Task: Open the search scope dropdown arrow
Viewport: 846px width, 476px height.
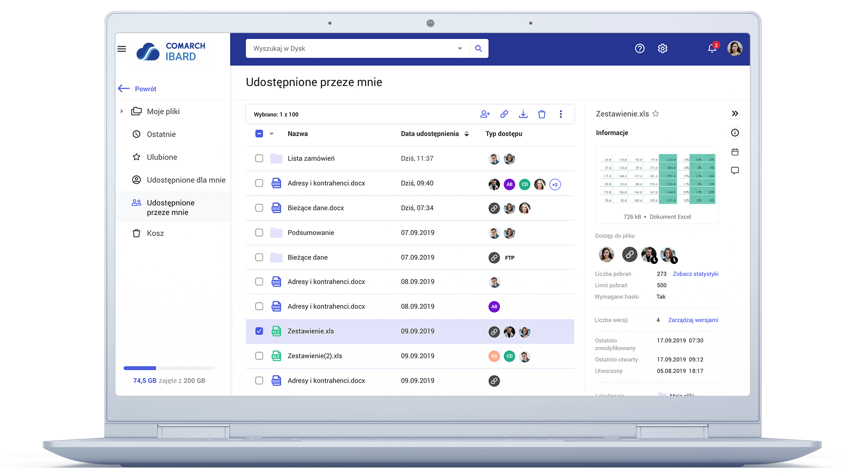Action: pyautogui.click(x=460, y=48)
